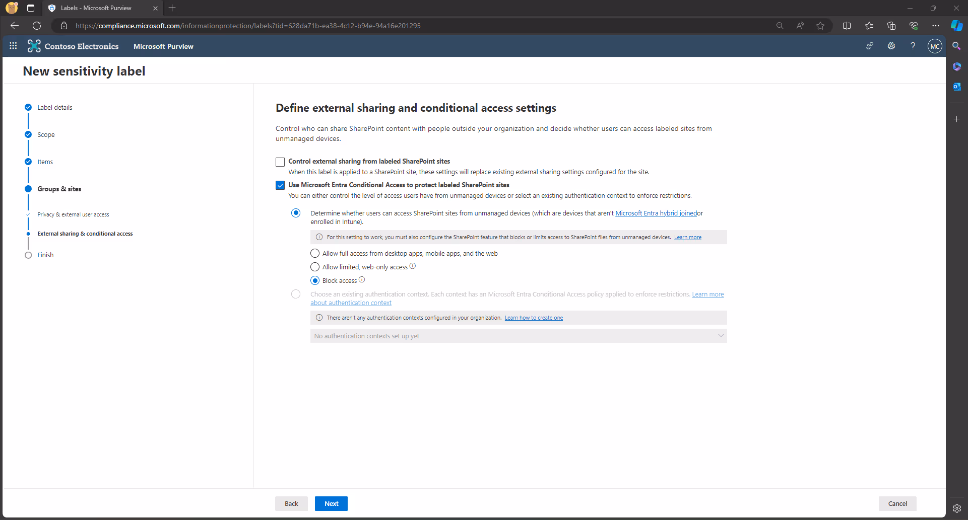Open the Edge split screen icon

click(847, 26)
